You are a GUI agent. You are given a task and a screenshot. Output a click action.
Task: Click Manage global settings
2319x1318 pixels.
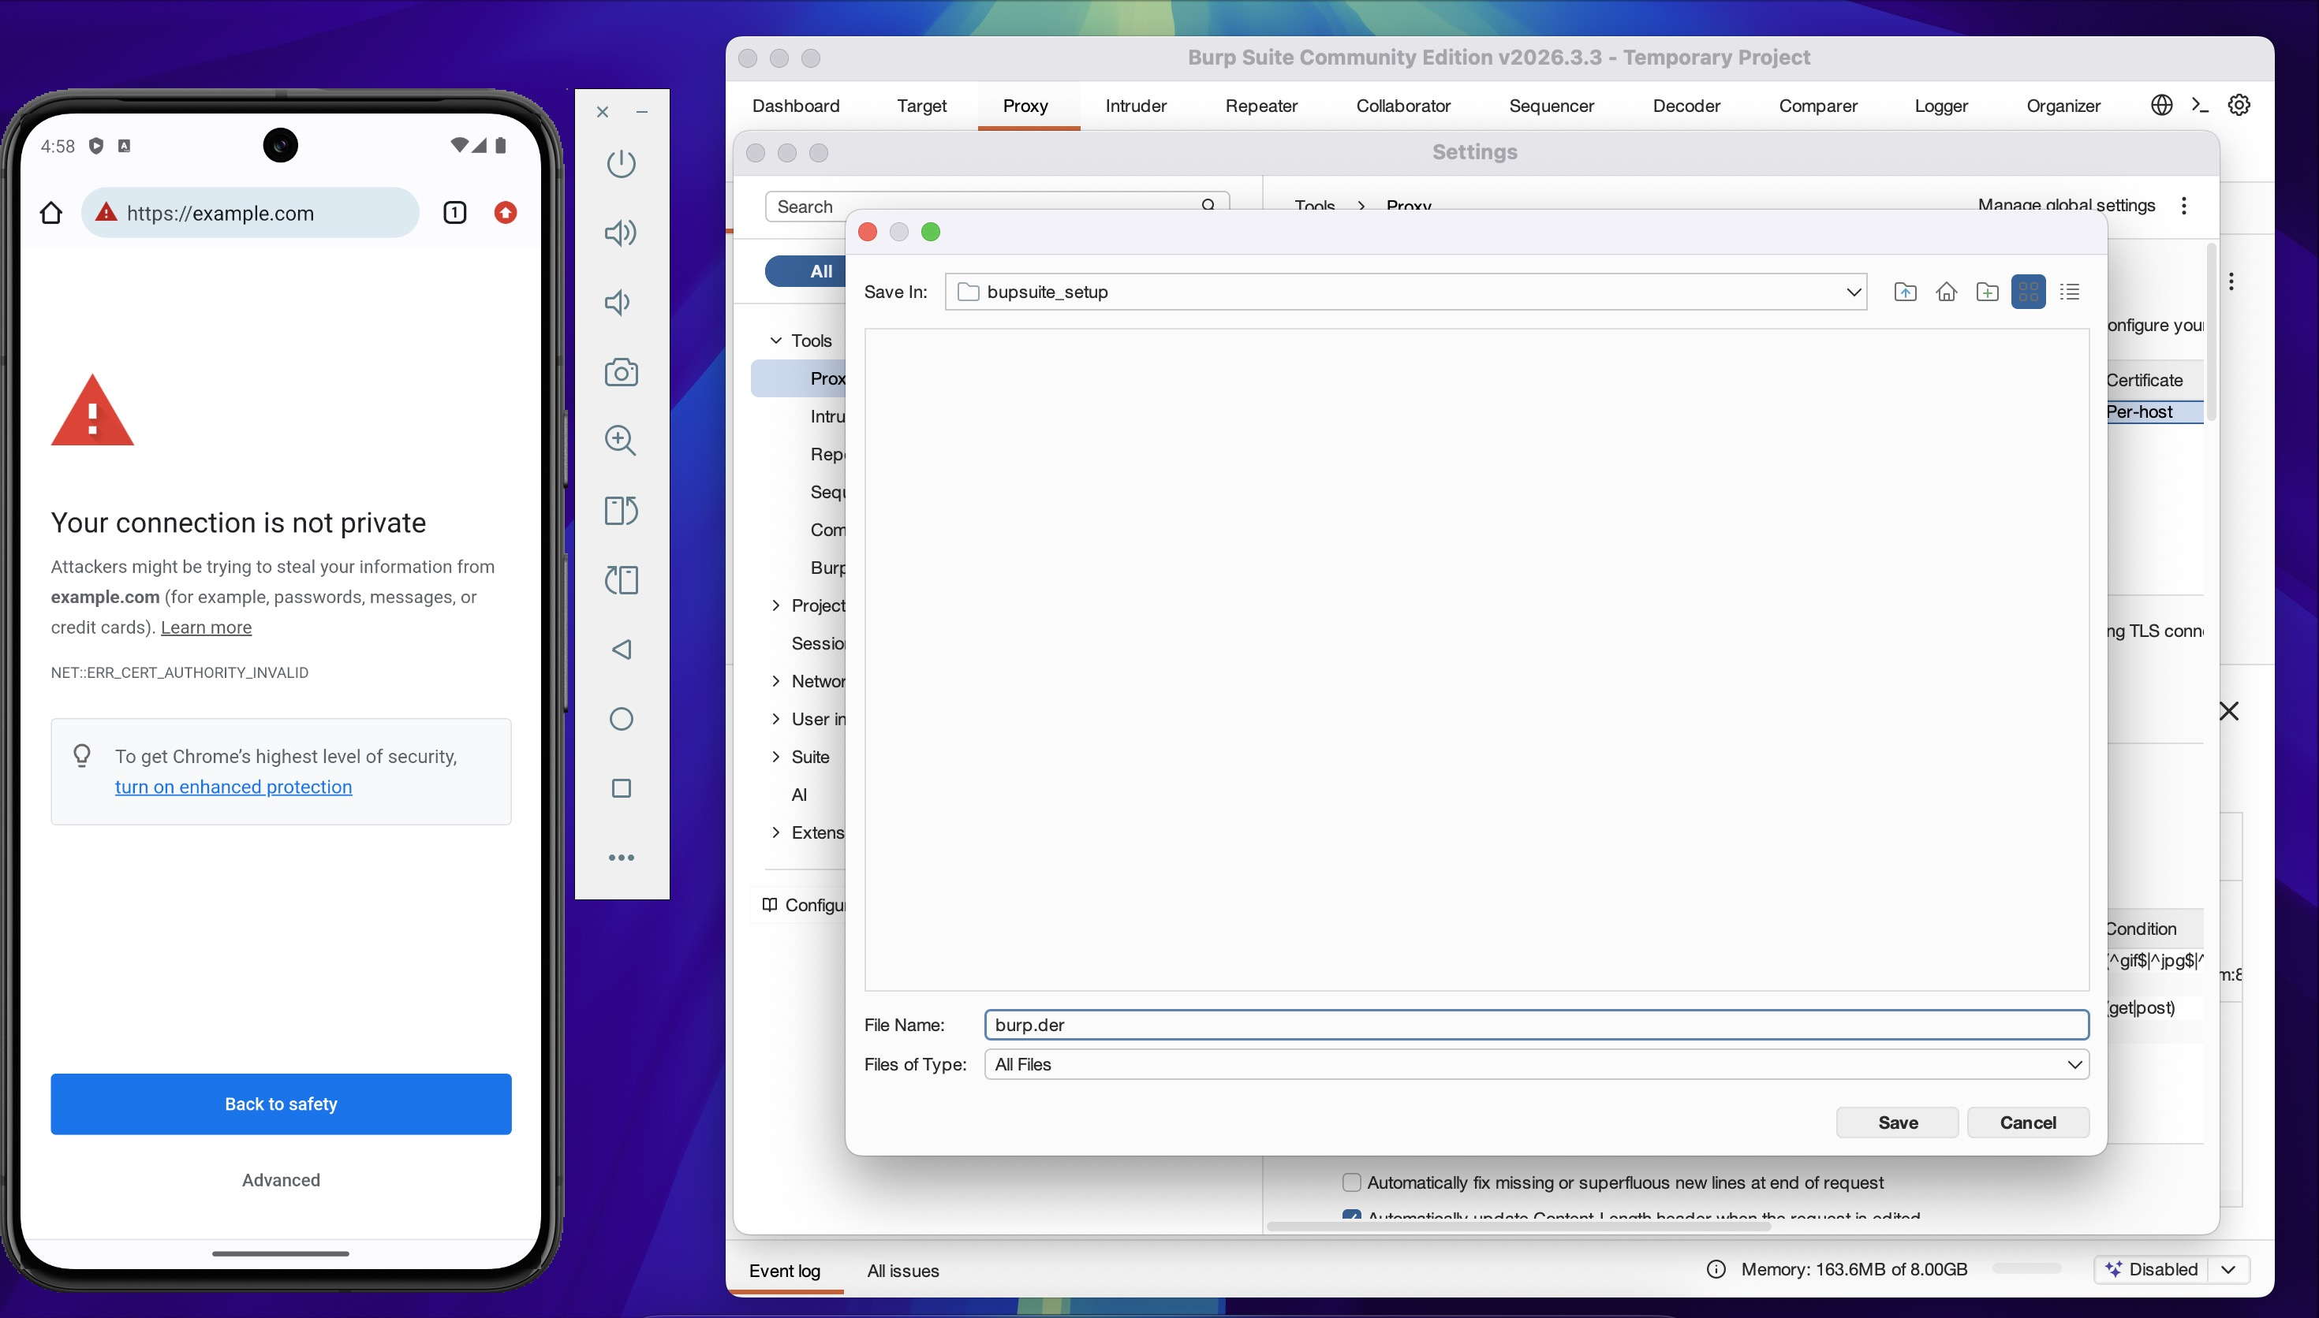(2066, 206)
